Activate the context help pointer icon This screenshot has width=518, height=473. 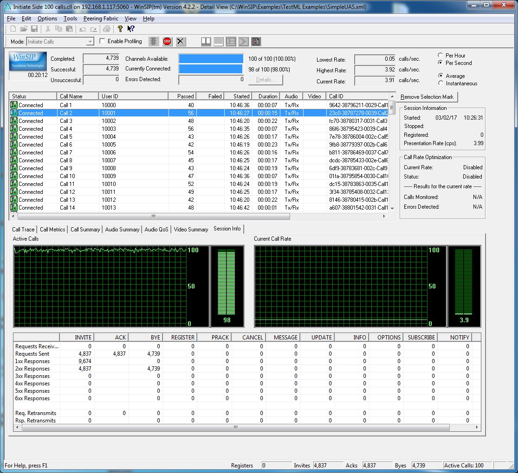131,29
